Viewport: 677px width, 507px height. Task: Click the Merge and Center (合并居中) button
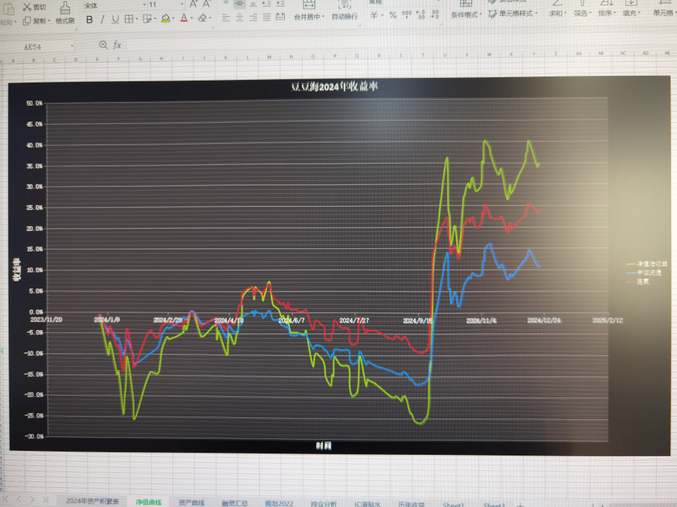308,16
